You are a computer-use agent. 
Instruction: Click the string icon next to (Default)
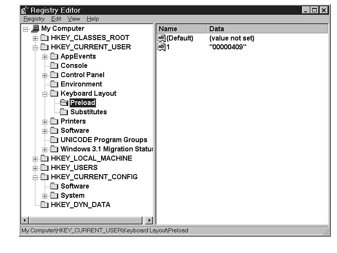pos(161,38)
